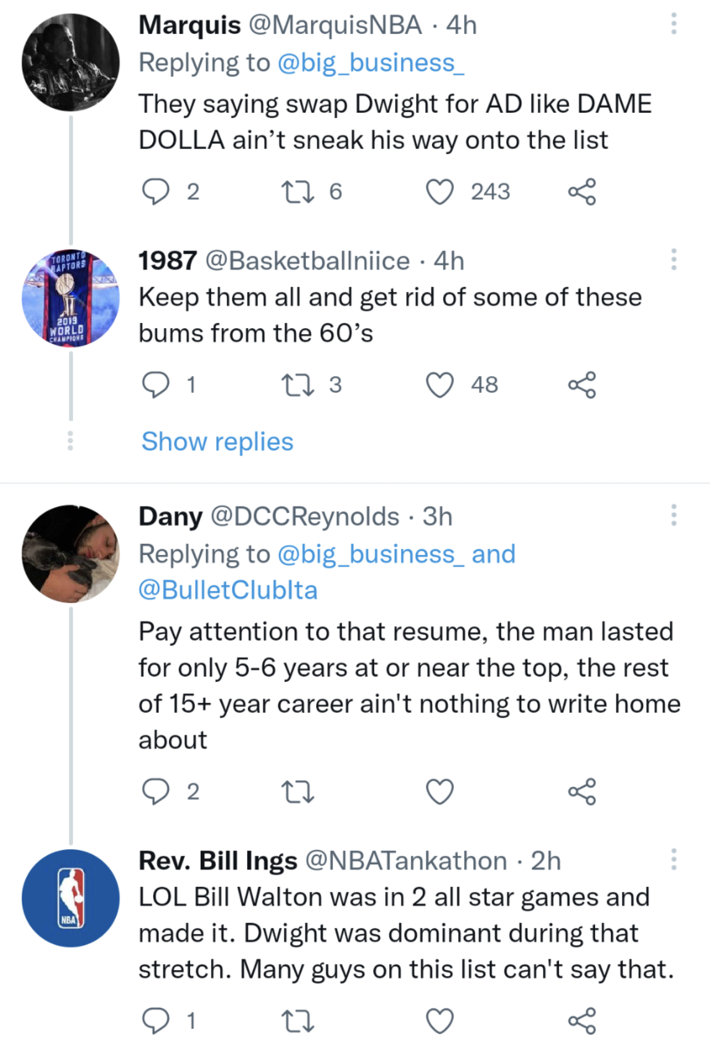
Task: Retweet the 1987 tweet
Action: click(298, 385)
